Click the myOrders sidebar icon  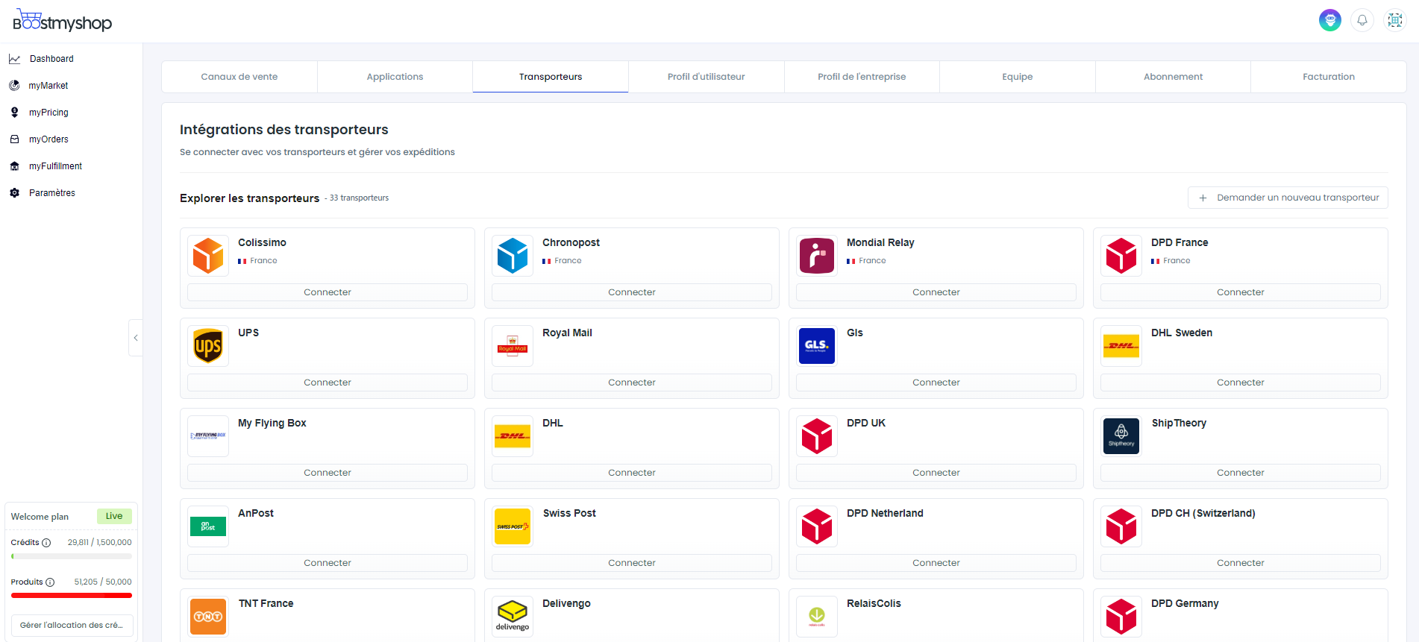tap(14, 139)
